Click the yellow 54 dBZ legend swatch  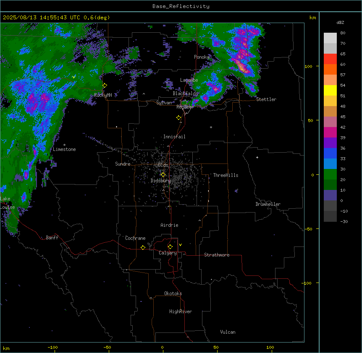pos(330,90)
